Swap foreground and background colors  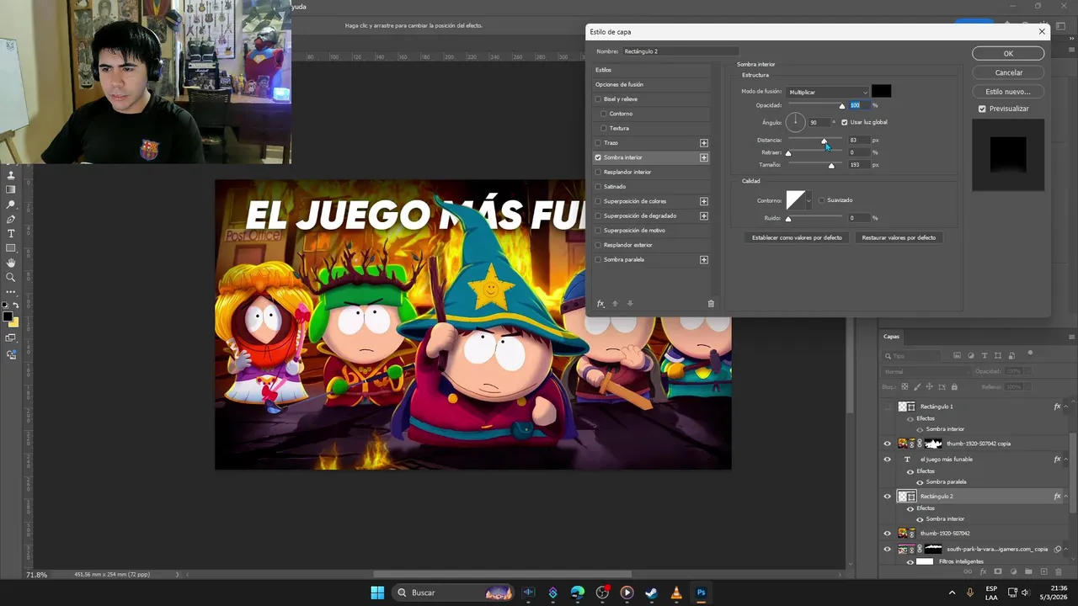pos(16,305)
